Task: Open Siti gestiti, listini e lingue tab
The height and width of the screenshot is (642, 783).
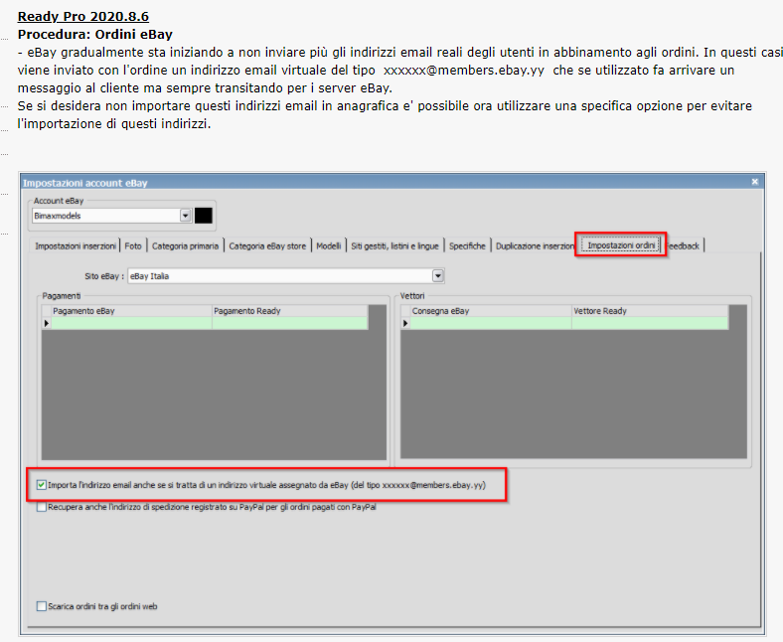Action: 394,245
